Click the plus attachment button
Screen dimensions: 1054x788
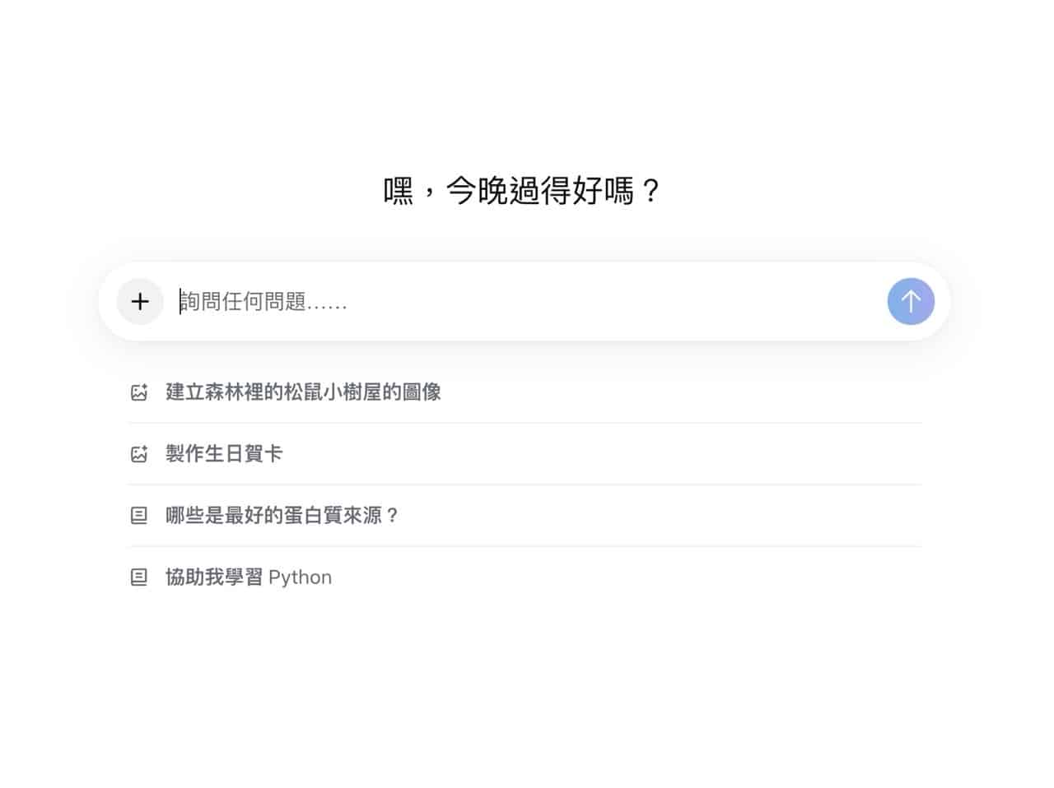pos(140,302)
